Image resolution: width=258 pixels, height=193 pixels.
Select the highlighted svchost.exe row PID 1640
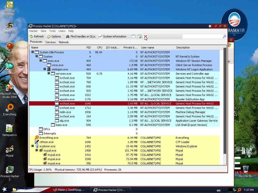click(124, 103)
